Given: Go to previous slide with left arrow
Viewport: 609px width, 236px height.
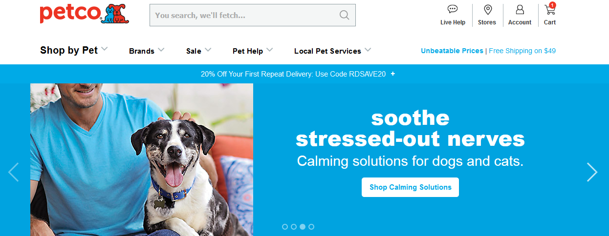Looking at the screenshot, I should 13,172.
